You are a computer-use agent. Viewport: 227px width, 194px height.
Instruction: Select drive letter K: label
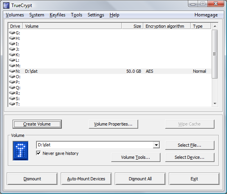pos(18,55)
